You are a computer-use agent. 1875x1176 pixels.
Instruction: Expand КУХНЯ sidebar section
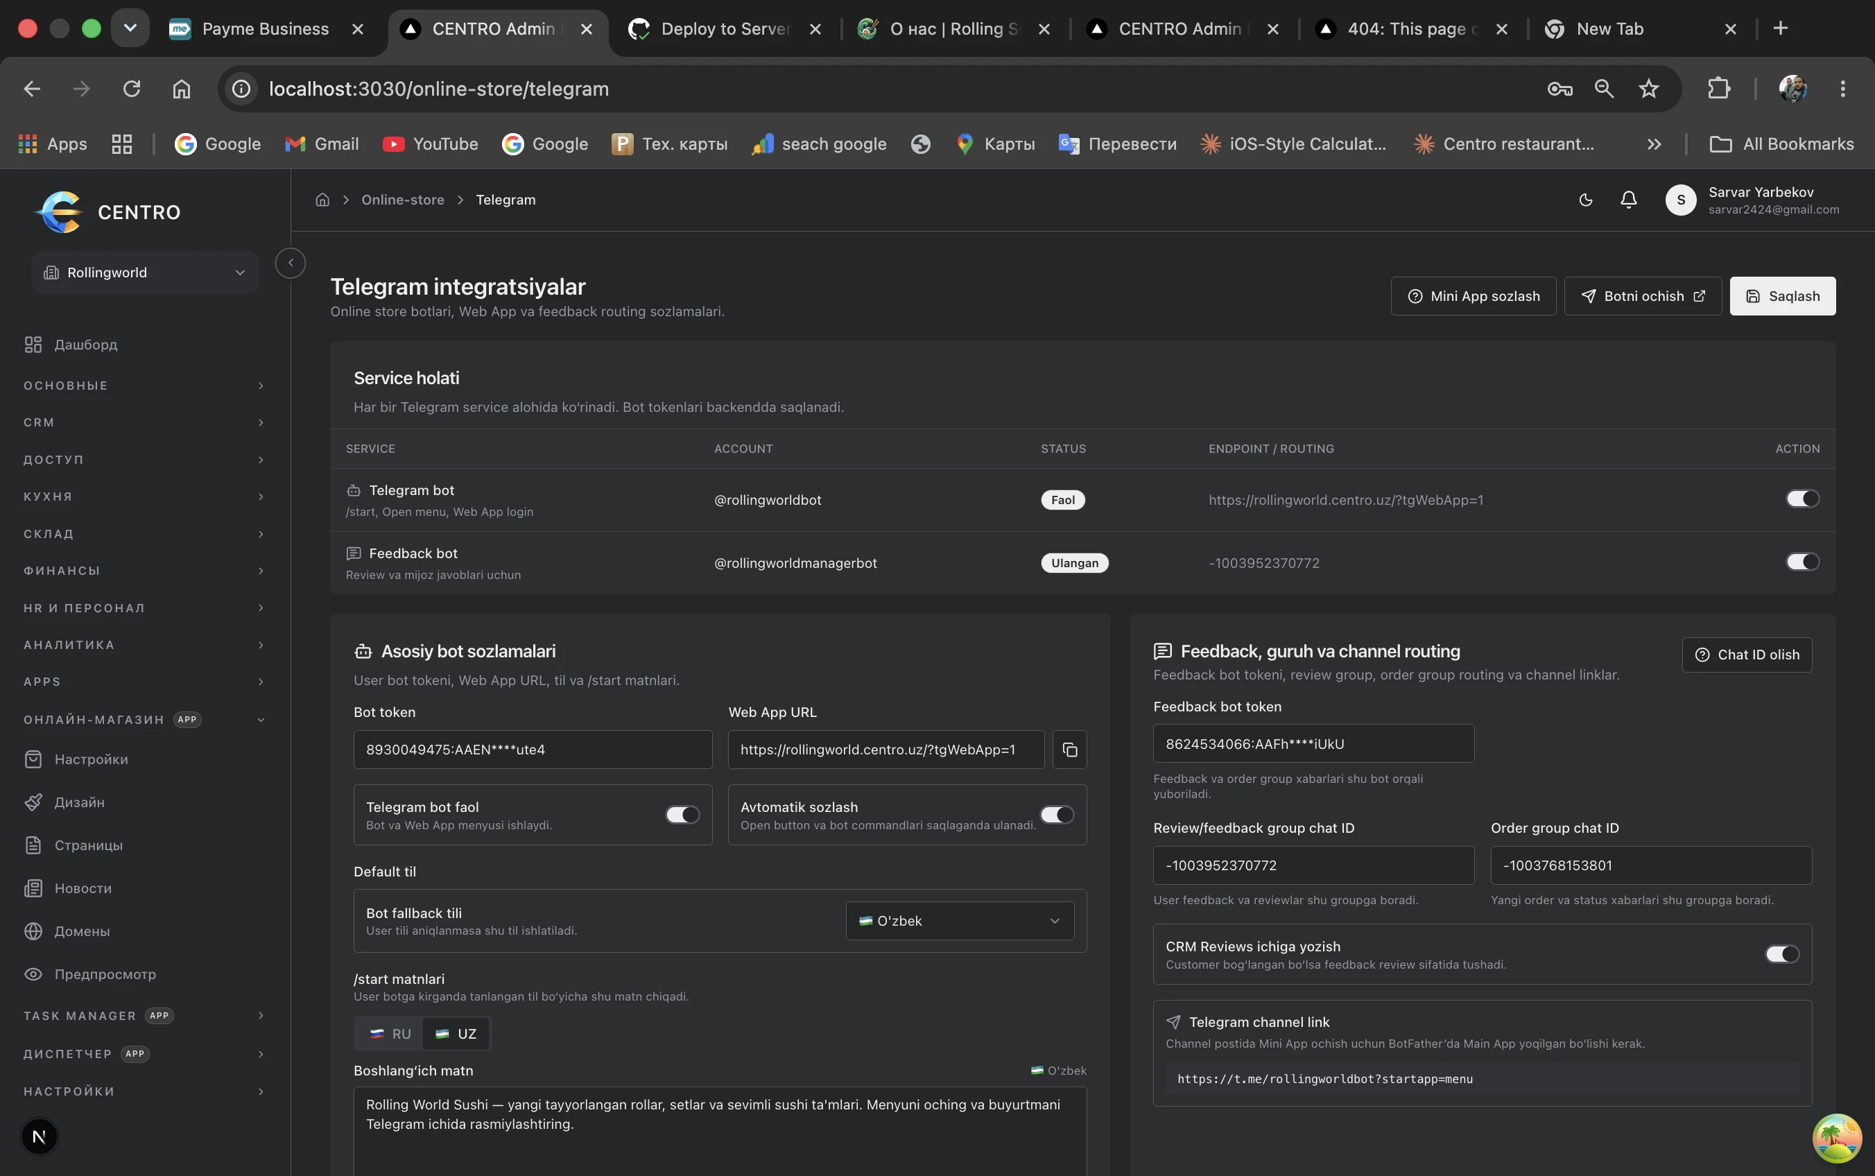[144, 496]
